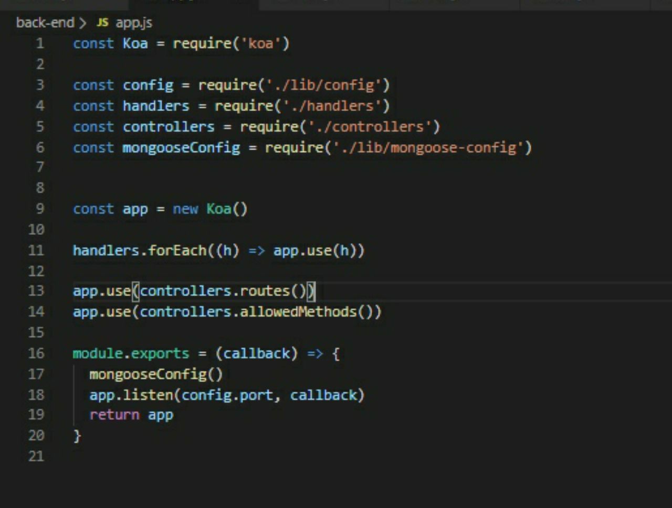Click line number 21 in the gutter
Screen dimensions: 672x508
pos(36,456)
